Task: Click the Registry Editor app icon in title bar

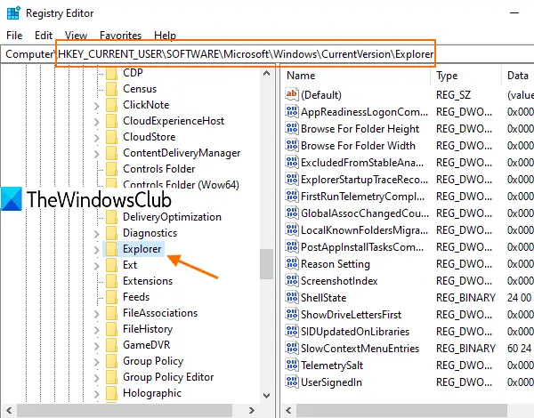Action: [x=13, y=13]
